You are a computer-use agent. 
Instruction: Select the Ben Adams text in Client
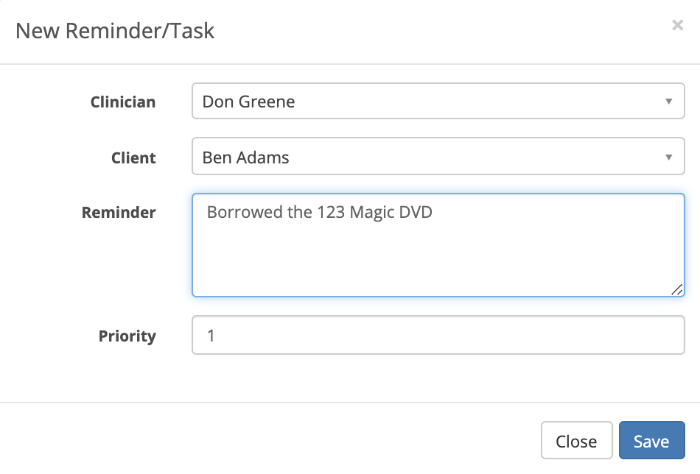245,158
